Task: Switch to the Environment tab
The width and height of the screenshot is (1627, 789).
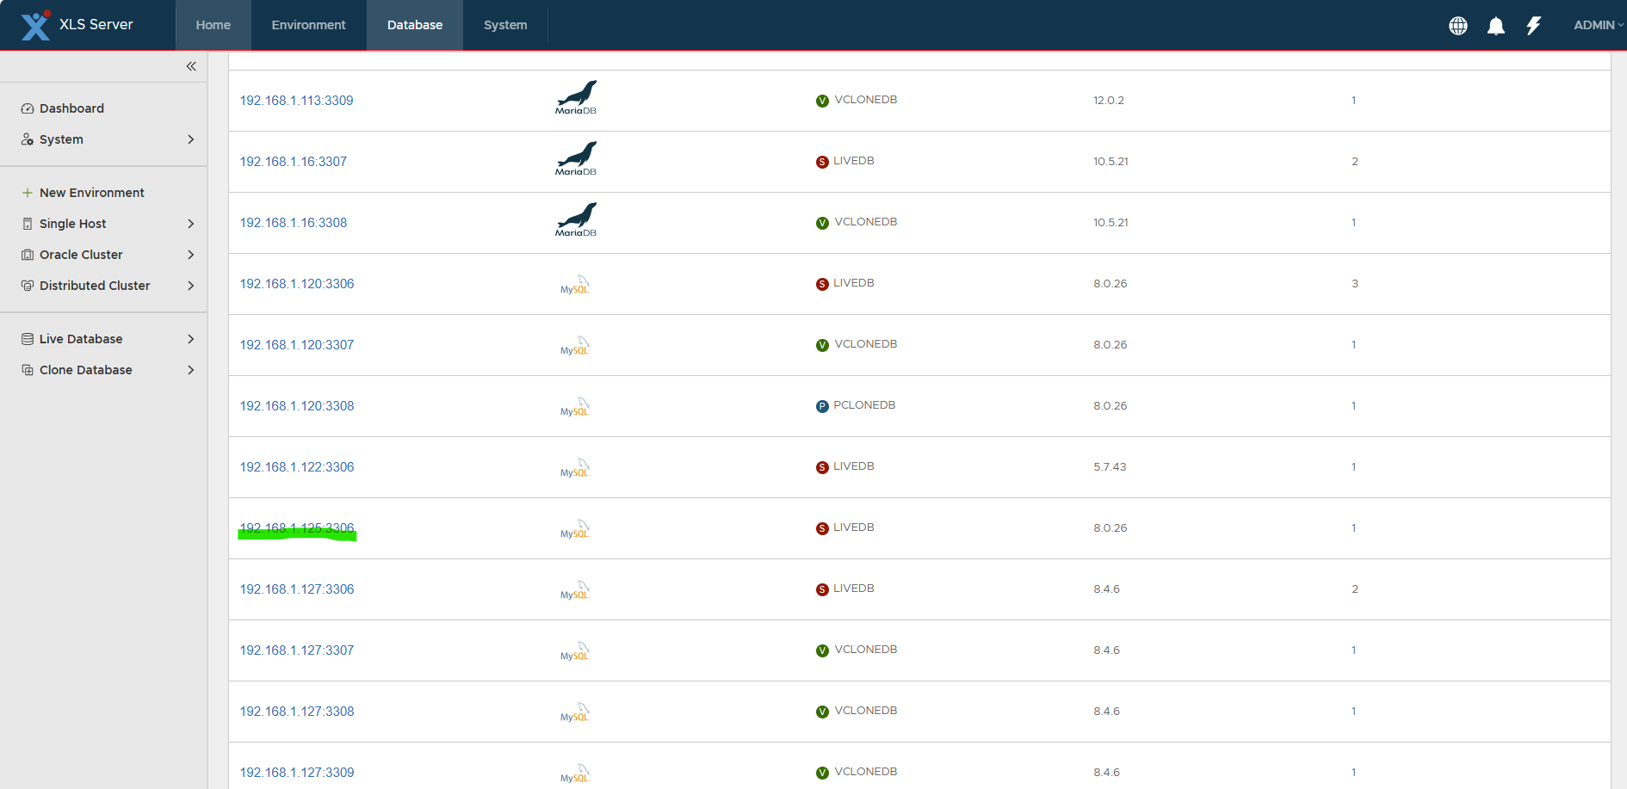Action: pyautogui.click(x=308, y=25)
